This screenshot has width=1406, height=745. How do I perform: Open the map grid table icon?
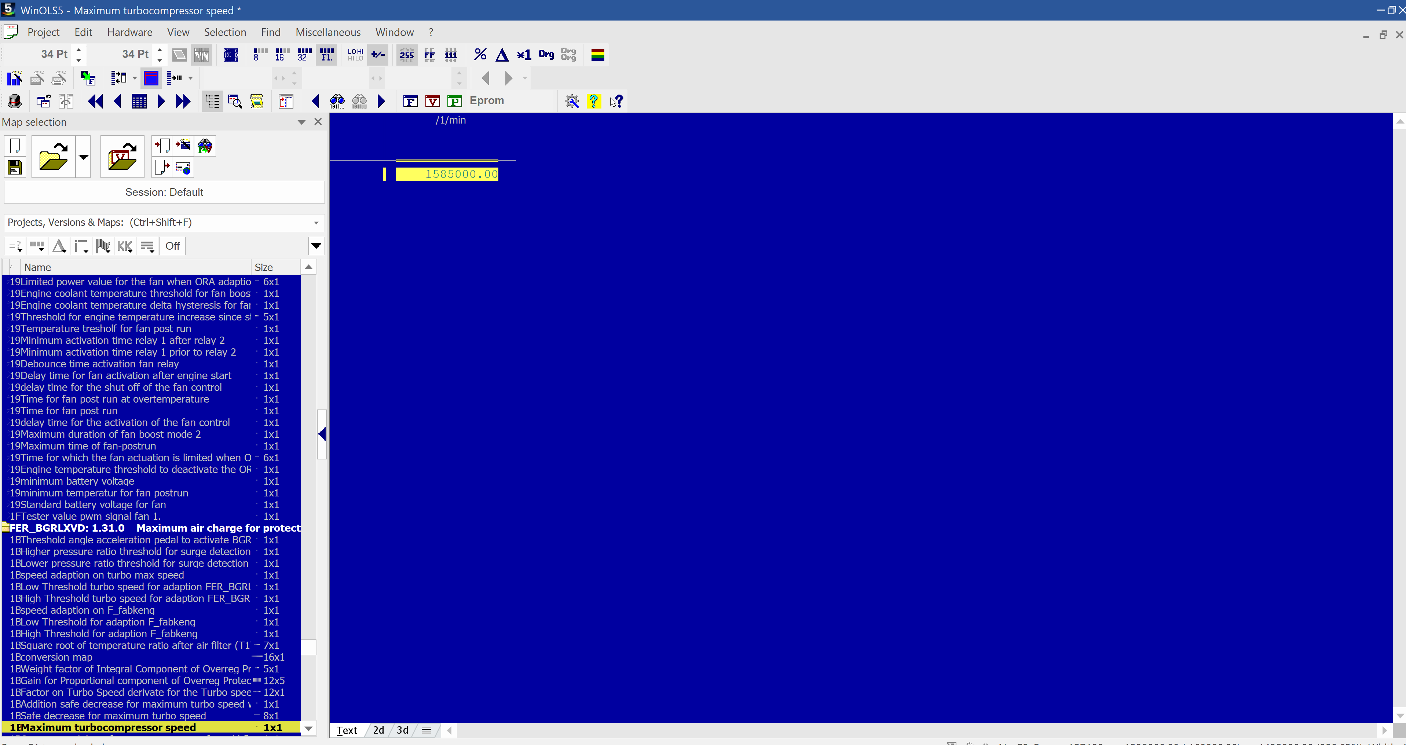coord(139,101)
